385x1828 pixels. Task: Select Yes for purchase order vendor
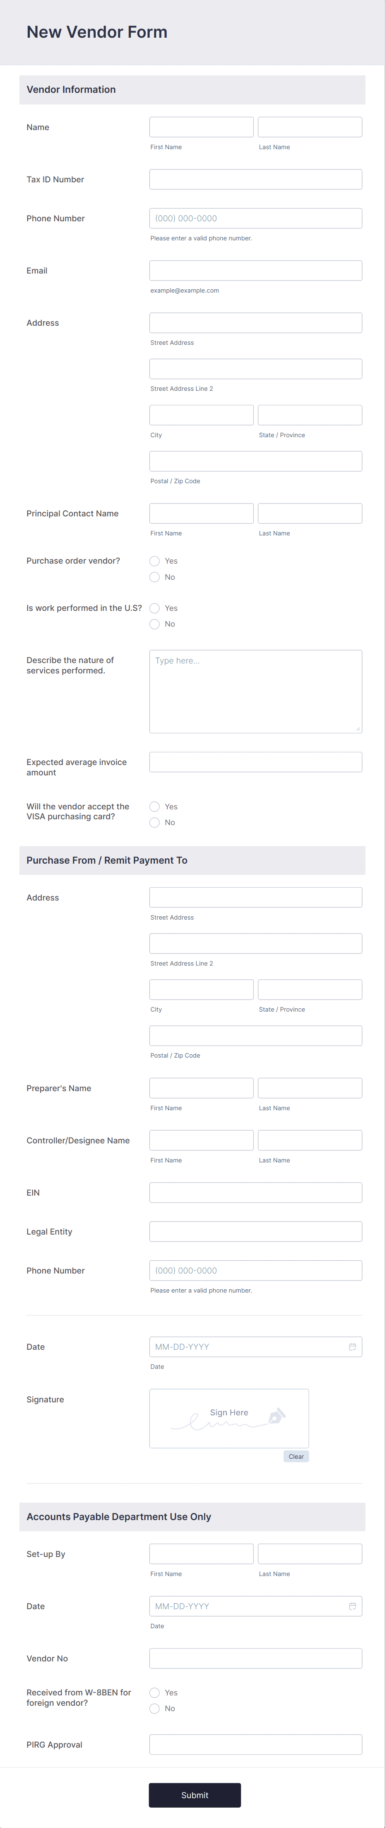tap(154, 561)
